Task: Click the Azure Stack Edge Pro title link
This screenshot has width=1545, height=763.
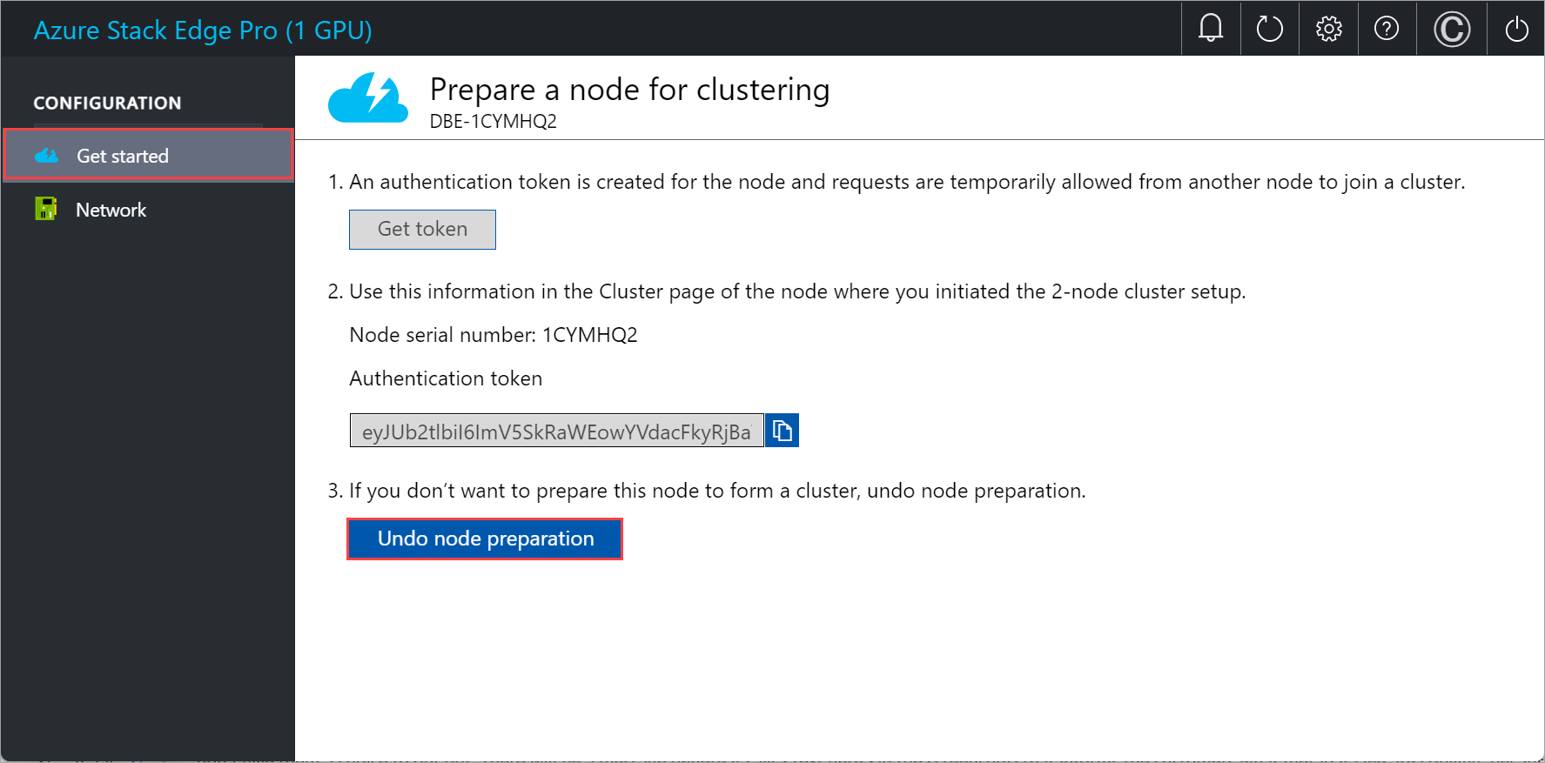Action: pyautogui.click(x=203, y=30)
